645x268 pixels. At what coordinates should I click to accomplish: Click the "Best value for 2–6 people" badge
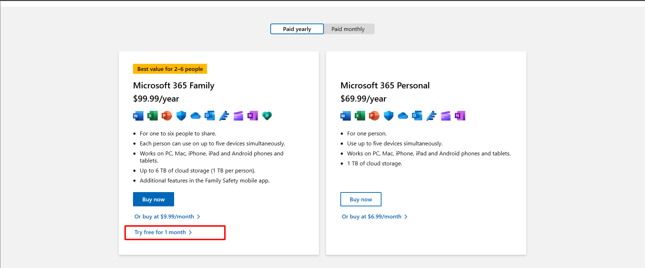(x=170, y=69)
